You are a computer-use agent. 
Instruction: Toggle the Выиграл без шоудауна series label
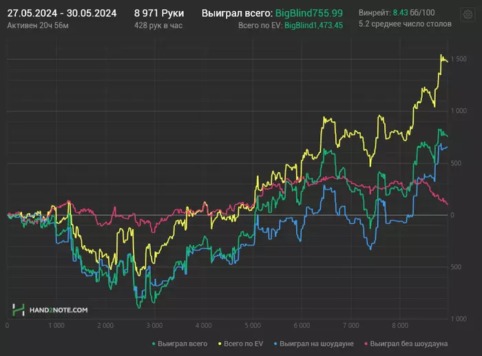409,344
